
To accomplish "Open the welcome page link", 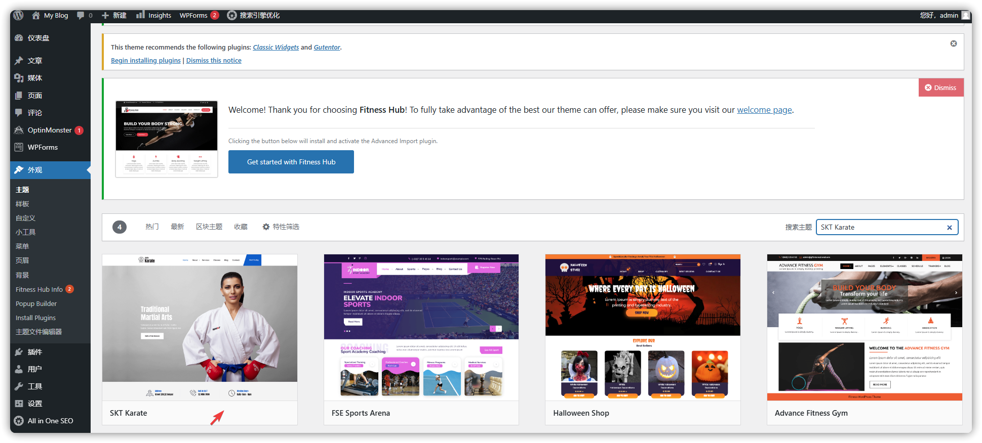I will click(x=764, y=110).
